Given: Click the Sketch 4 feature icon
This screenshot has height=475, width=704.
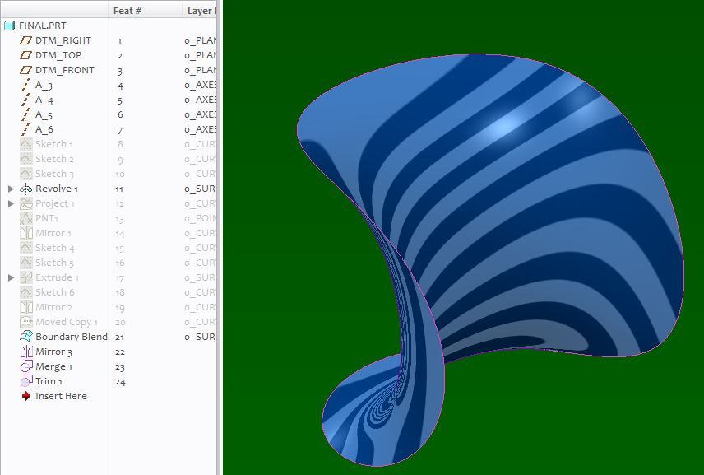Looking at the screenshot, I should tap(26, 248).
